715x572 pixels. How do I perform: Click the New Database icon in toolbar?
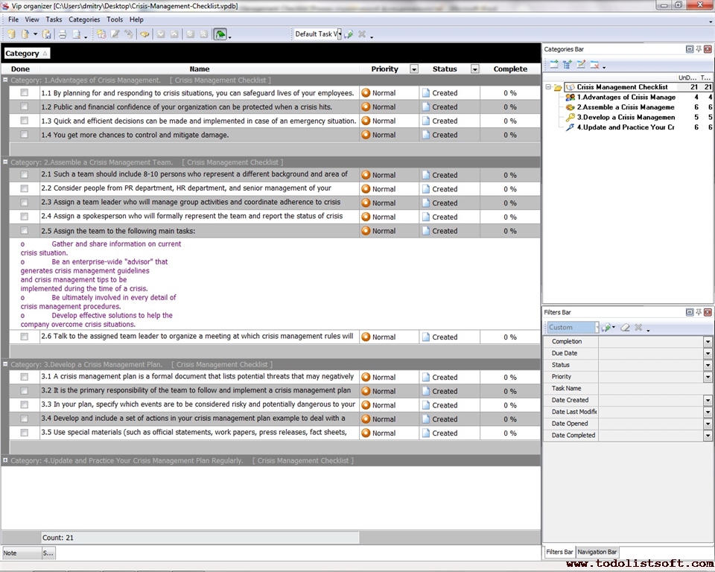pyautogui.click(x=11, y=34)
